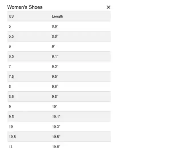Image resolution: width=170 pixels, height=162 pixels.
Task: Click the Length column header
Action: point(57,16)
